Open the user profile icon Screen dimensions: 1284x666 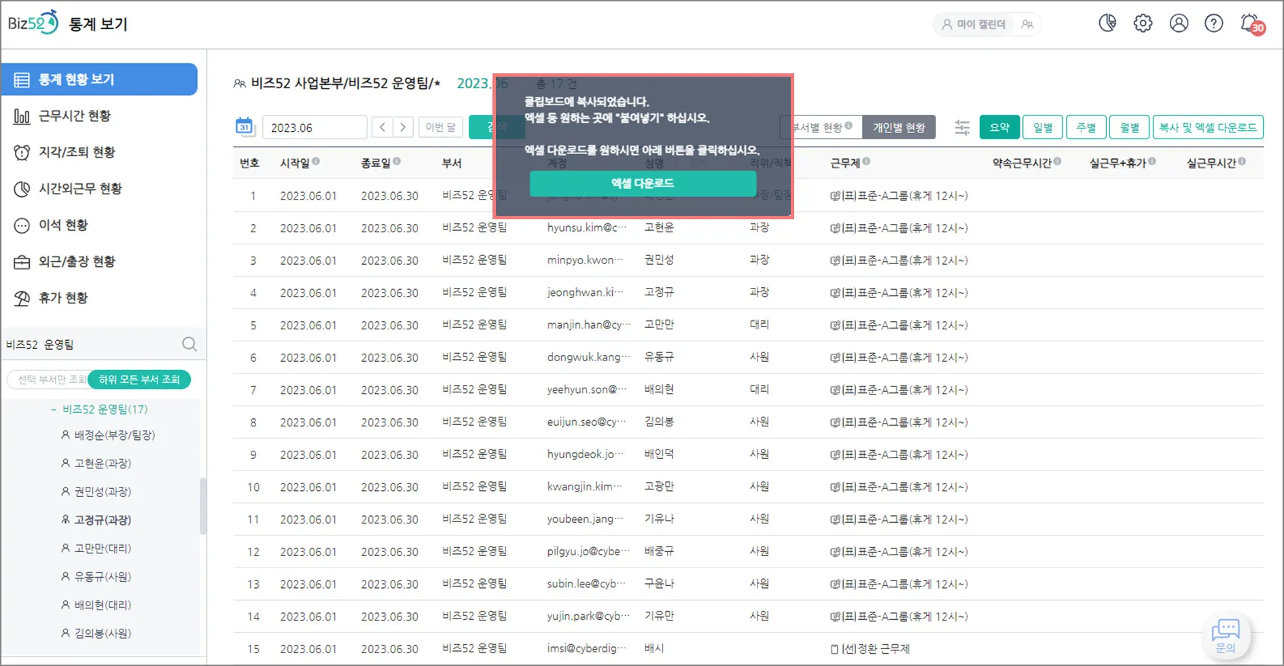pyautogui.click(x=1179, y=24)
